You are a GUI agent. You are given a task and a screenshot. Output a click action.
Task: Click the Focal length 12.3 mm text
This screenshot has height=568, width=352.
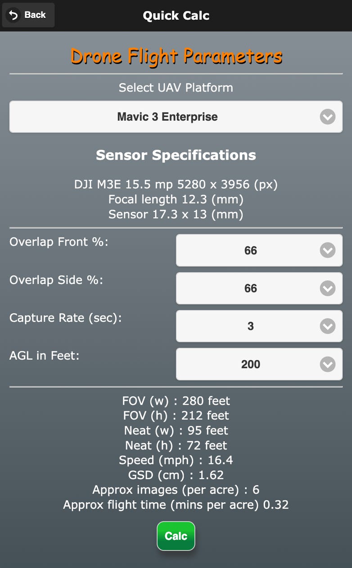176,199
